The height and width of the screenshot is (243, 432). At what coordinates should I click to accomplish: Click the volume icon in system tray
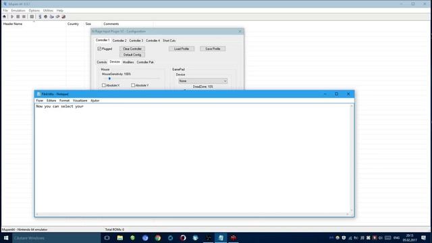point(381,238)
